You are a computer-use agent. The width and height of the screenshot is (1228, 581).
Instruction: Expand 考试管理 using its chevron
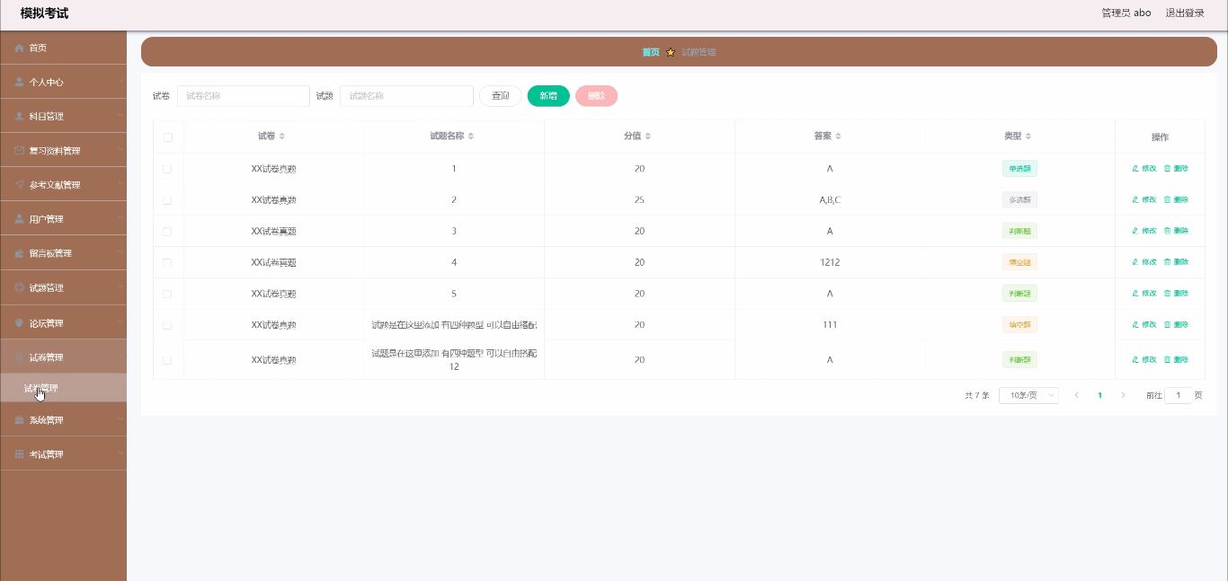pyautogui.click(x=120, y=454)
